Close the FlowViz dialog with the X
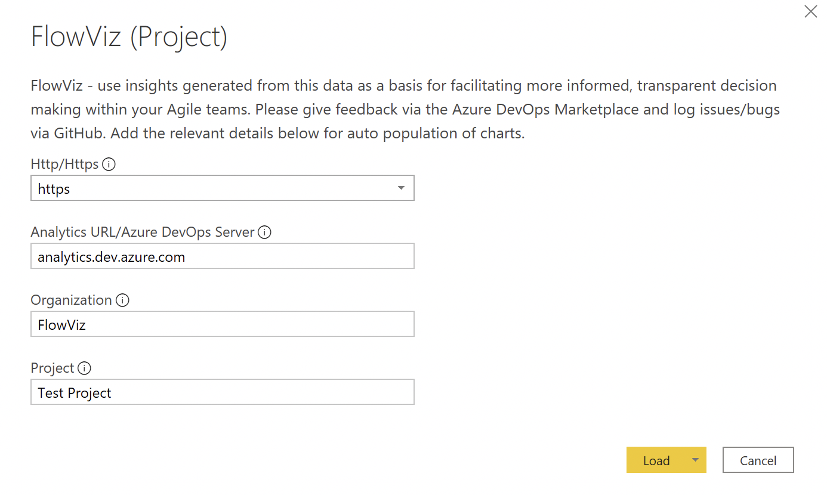Screen dimensions: 827x495 click(x=810, y=11)
